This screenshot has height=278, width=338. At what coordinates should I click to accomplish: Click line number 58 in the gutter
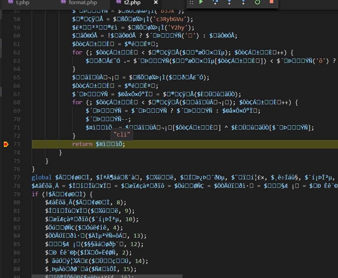(17, 19)
